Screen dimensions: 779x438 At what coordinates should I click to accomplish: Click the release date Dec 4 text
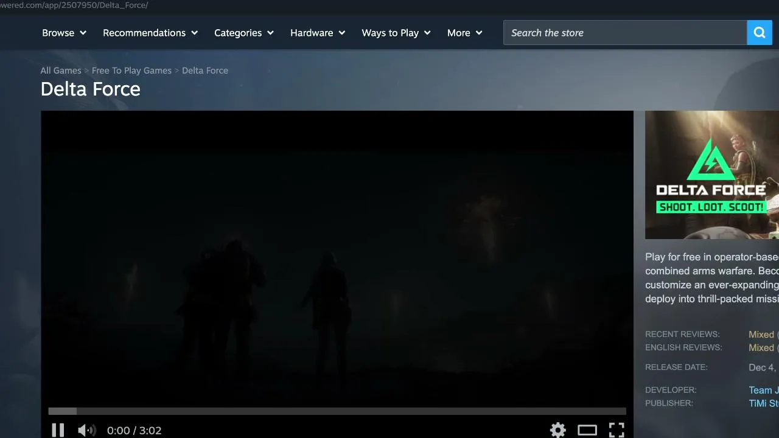click(x=763, y=367)
